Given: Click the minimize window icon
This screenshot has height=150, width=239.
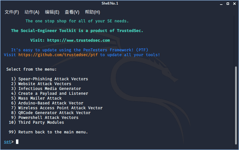Looking at the screenshot, I should pos(221,4).
